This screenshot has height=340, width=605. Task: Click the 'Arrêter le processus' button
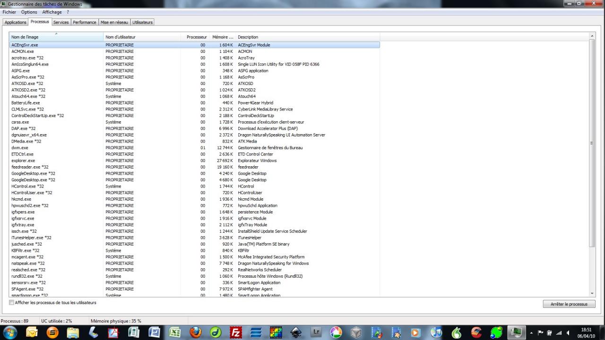pos(569,304)
